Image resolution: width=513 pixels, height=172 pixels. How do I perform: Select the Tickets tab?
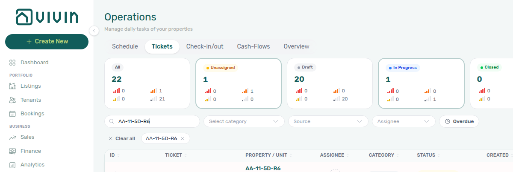click(162, 46)
